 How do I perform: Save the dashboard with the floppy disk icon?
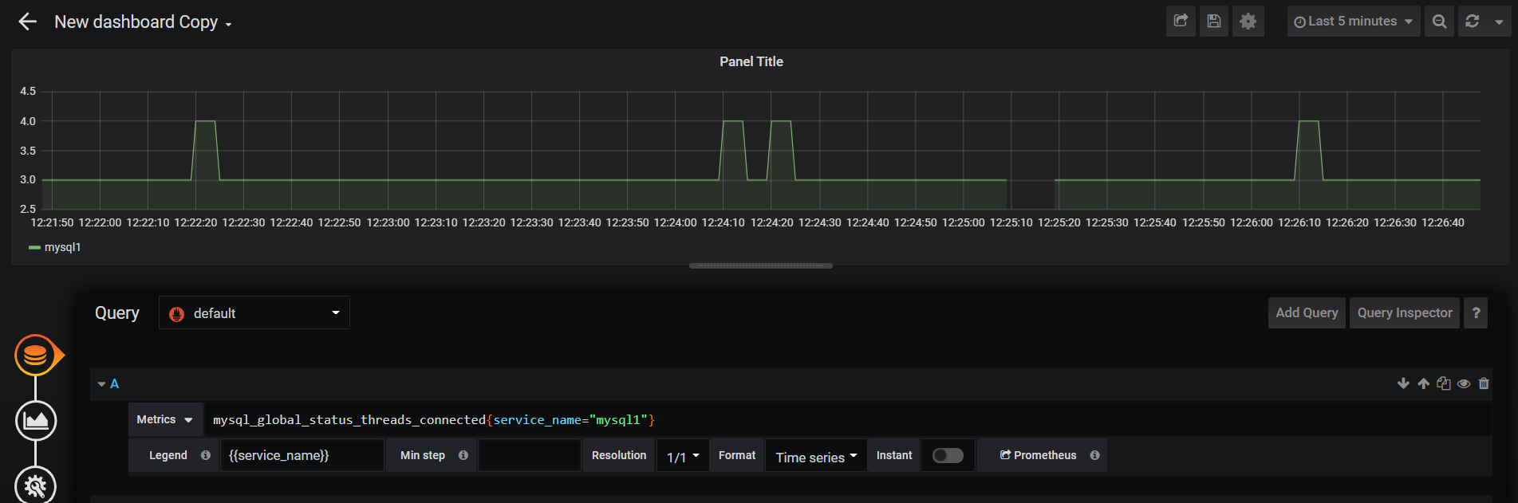[x=1214, y=22]
